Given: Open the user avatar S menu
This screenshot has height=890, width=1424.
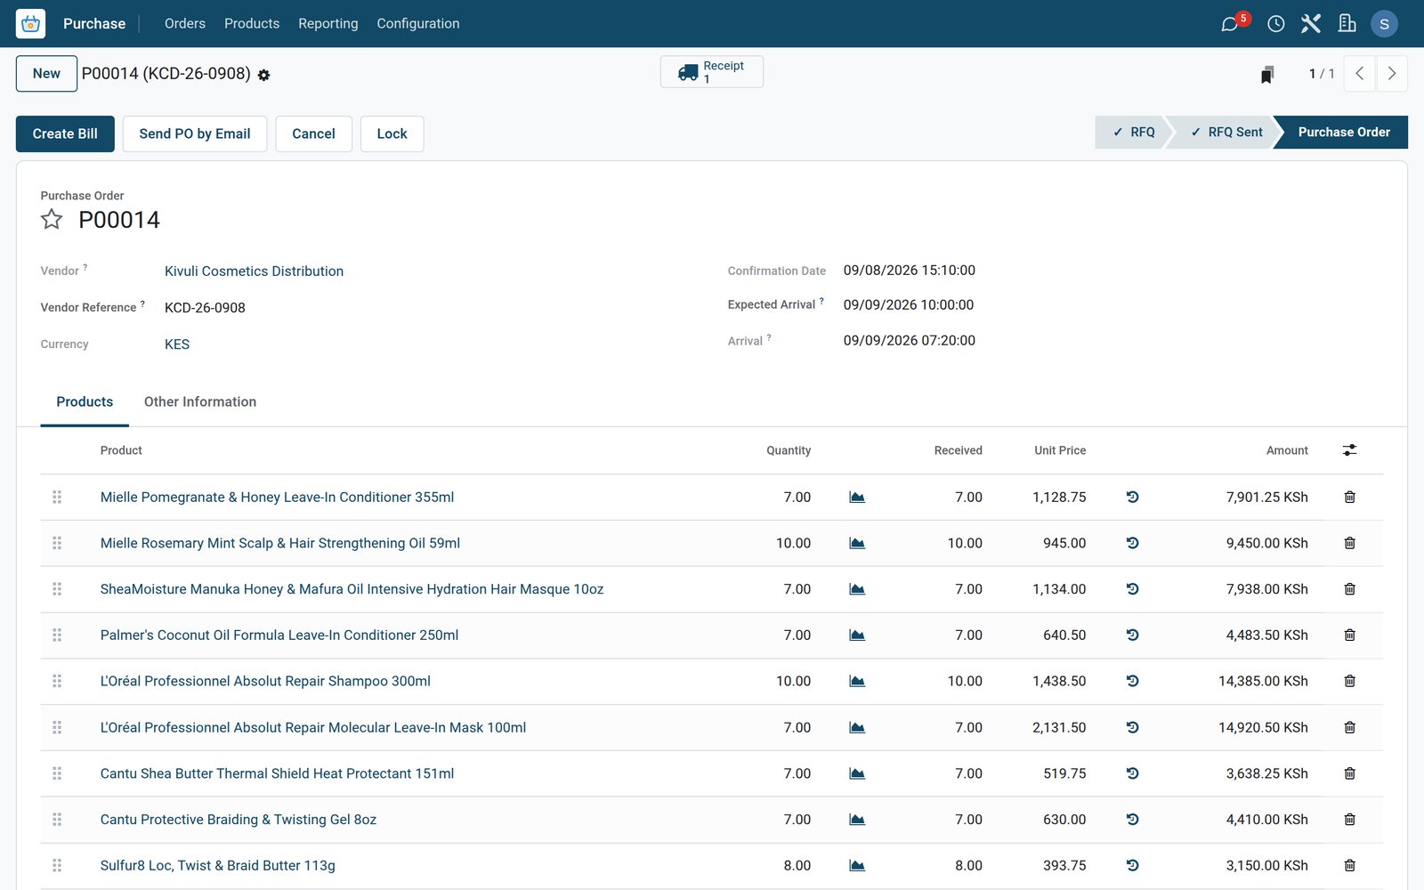Looking at the screenshot, I should (x=1384, y=24).
